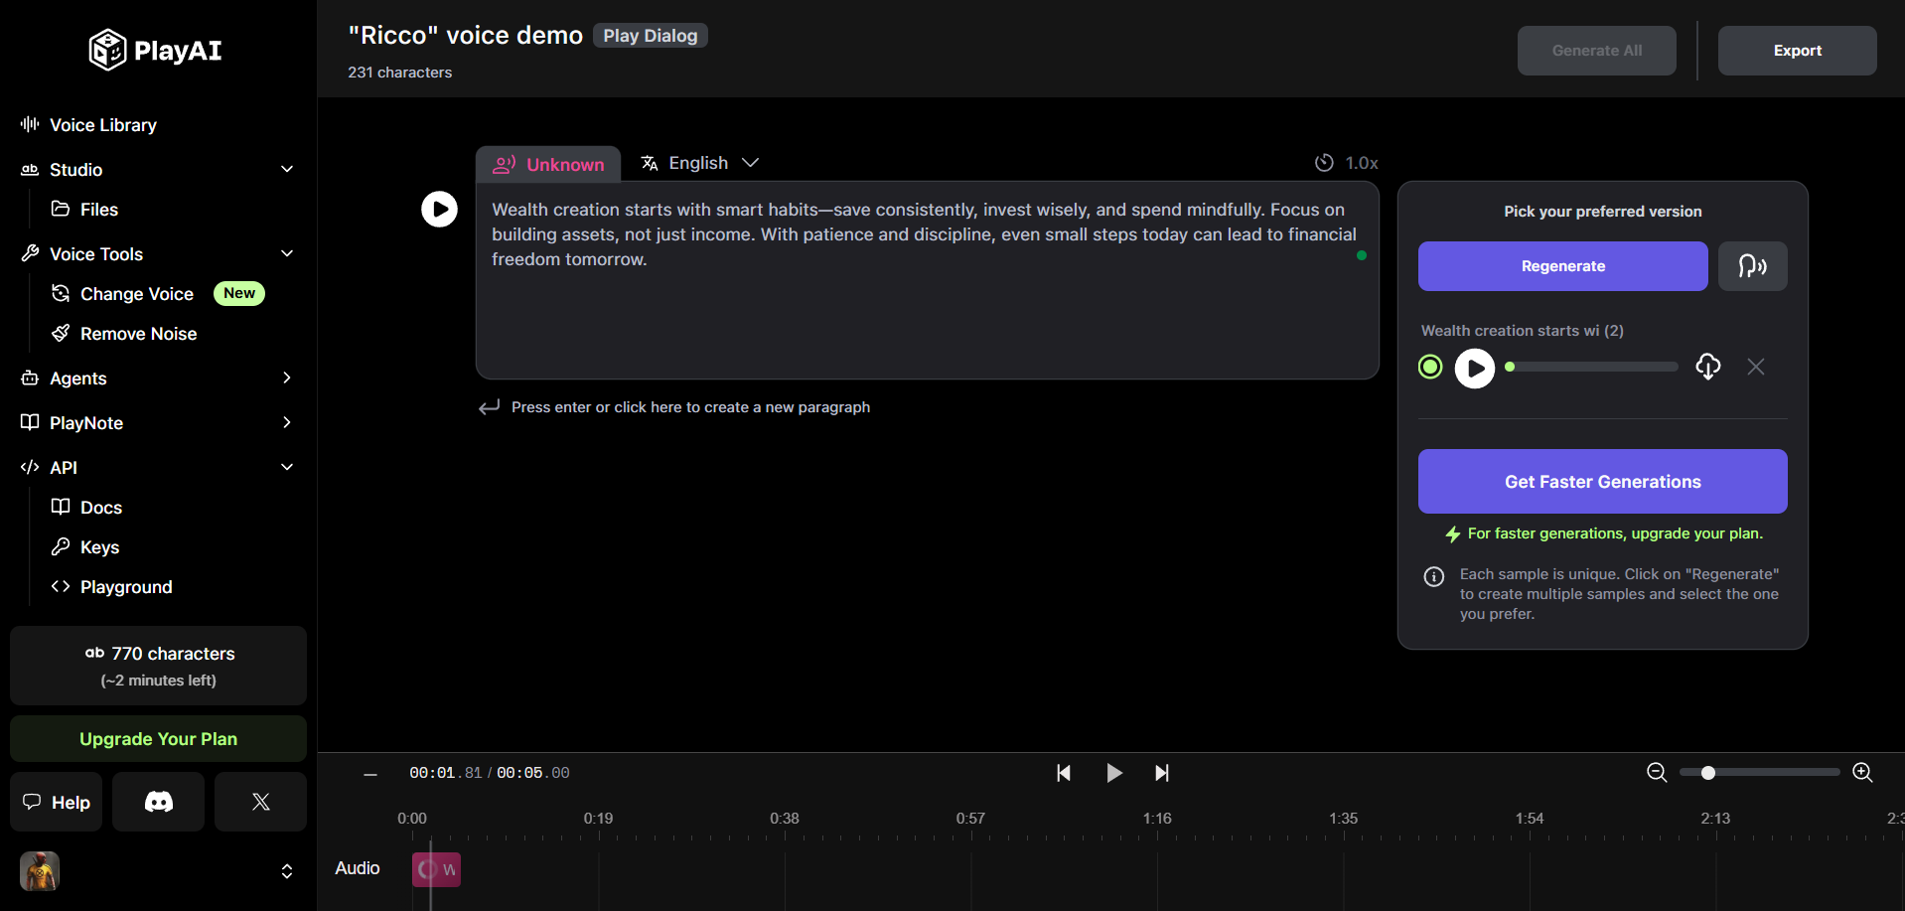Viewport: 1905px width, 911px height.
Task: Zoom out the timeline
Action: tap(1657, 773)
